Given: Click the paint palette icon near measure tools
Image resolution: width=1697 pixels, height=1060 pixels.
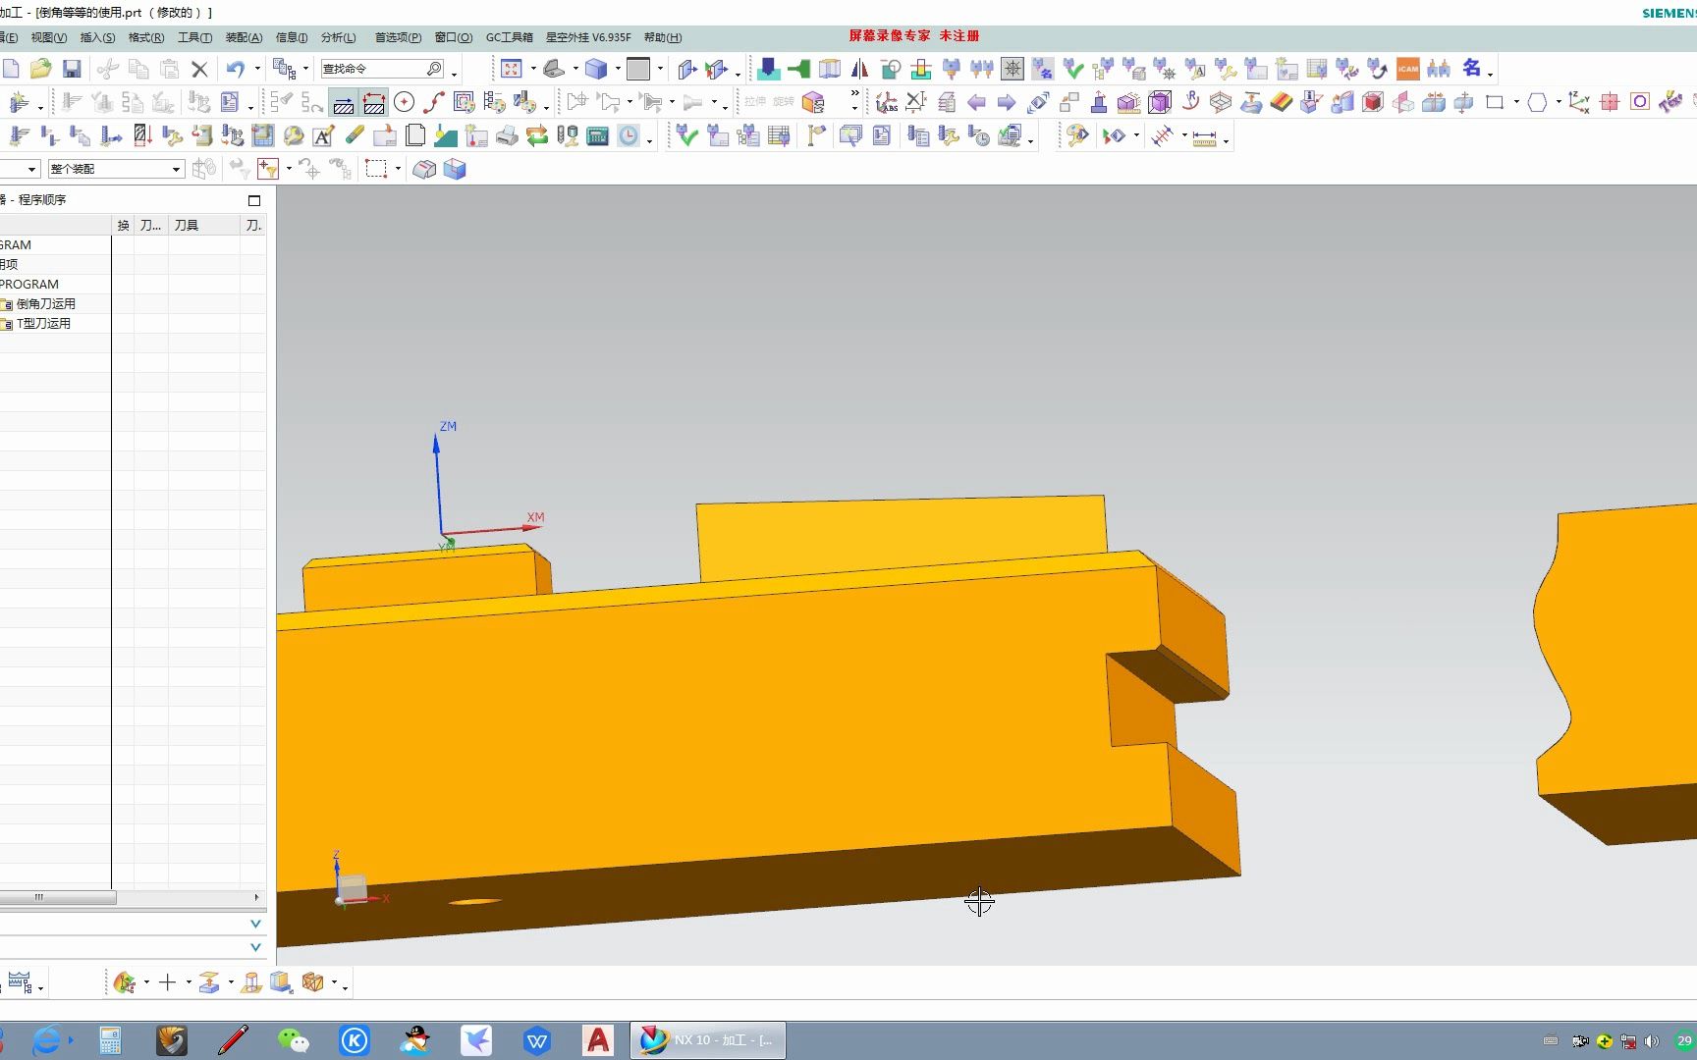Looking at the screenshot, I should click(1077, 136).
